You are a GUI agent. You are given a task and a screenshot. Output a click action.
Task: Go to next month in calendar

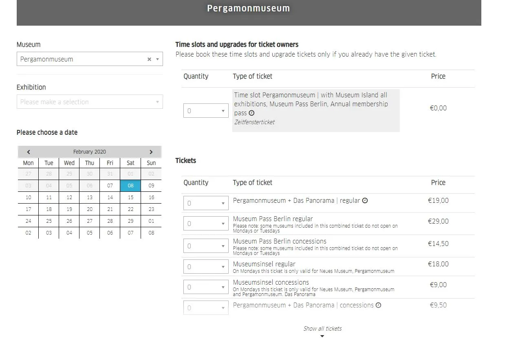151,152
